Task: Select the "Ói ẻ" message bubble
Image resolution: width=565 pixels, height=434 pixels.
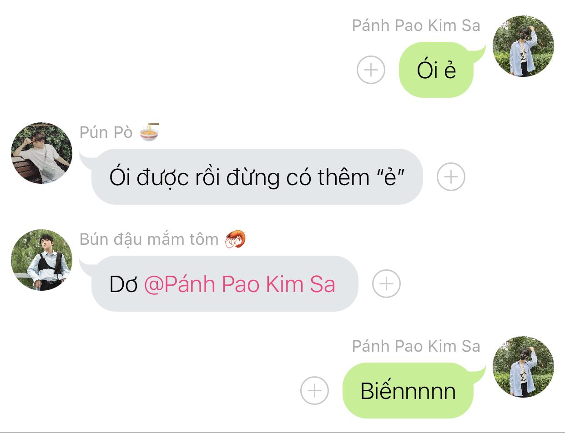Action: click(437, 70)
